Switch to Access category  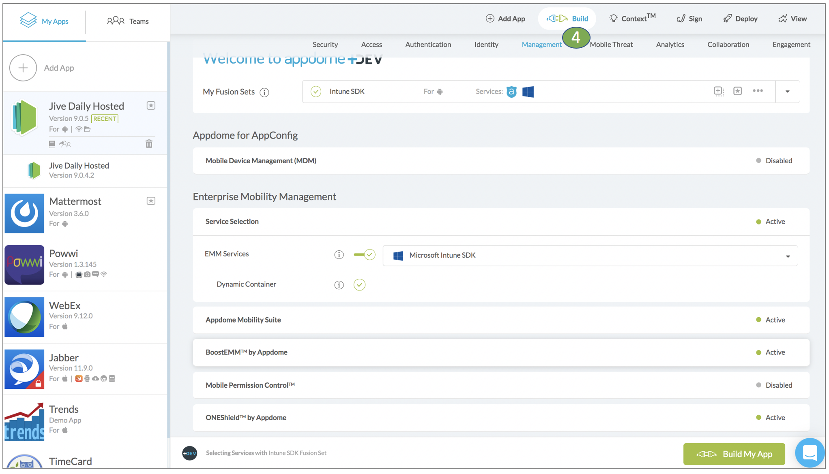(x=371, y=45)
